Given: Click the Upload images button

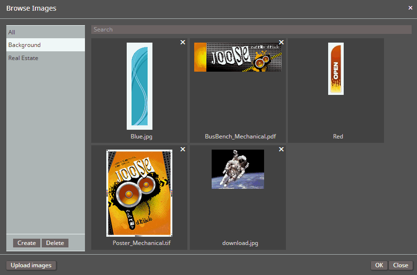Looking at the screenshot, I should 31,265.
